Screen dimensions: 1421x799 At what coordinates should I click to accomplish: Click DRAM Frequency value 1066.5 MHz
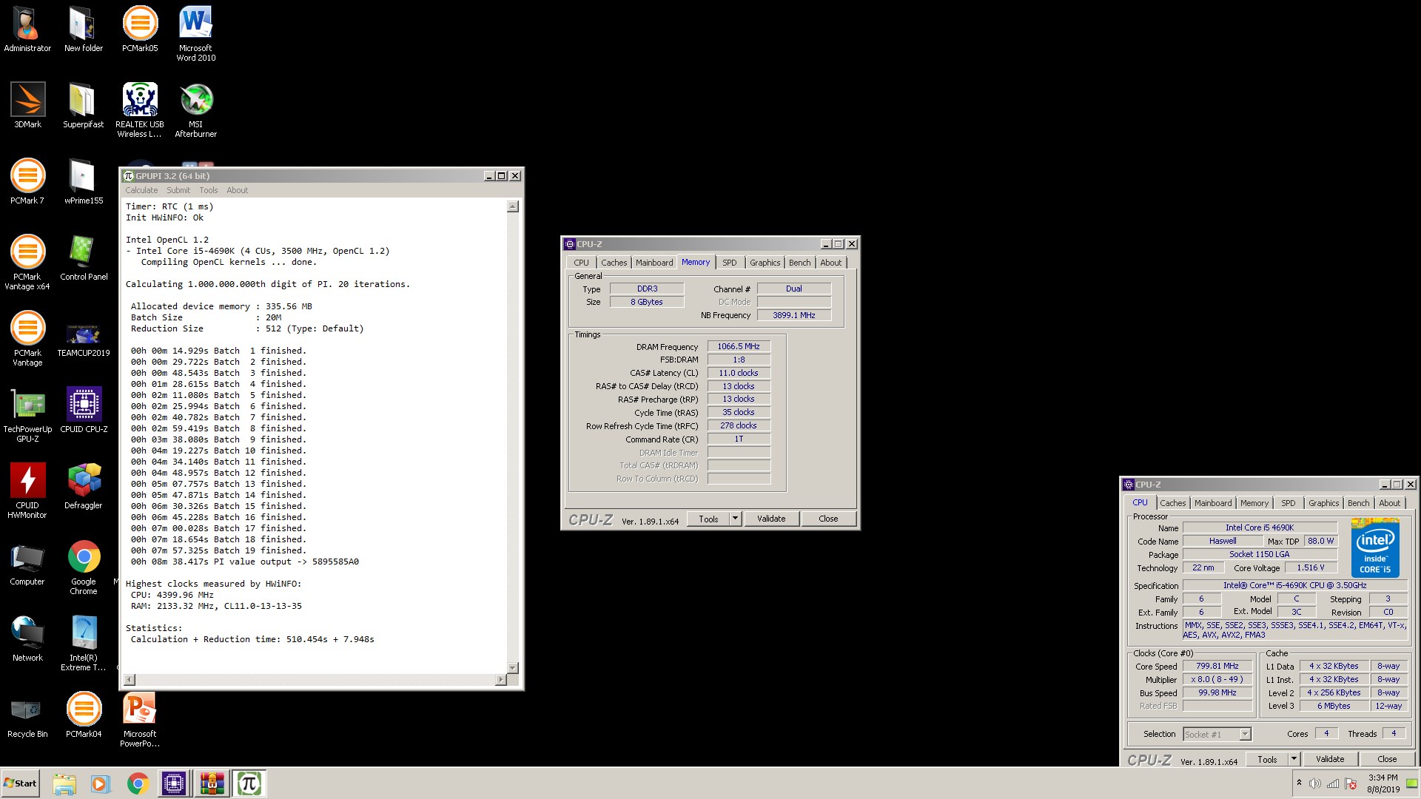click(739, 346)
